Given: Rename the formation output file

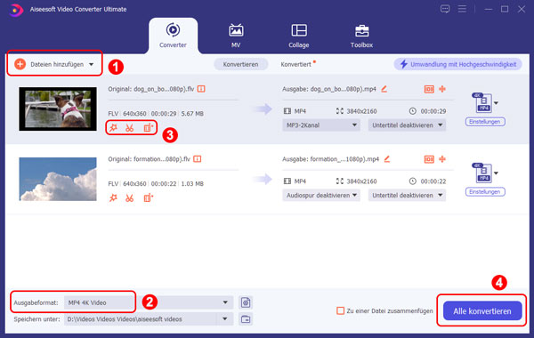Looking at the screenshot, I should (x=387, y=159).
